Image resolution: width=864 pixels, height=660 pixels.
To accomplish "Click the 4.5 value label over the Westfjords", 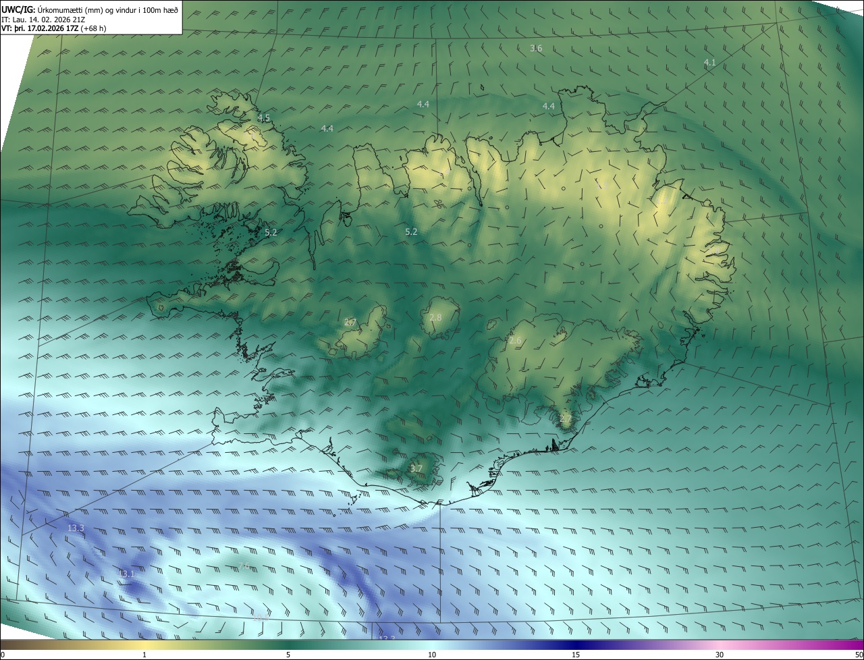I will click(263, 118).
